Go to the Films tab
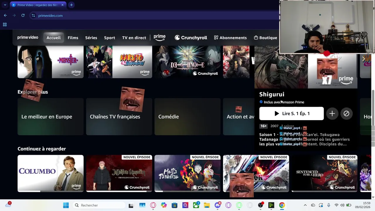The image size is (375, 211). (x=73, y=38)
